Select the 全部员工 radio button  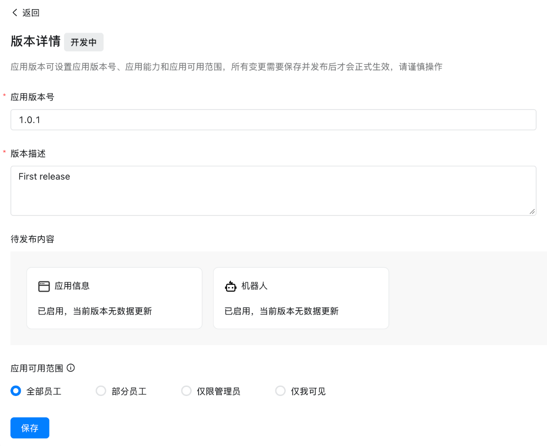16,391
